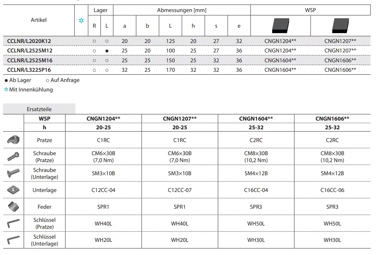The height and width of the screenshot is (255, 381).
Task: Click the spring (Feder) icon
Action: [x=13, y=207]
